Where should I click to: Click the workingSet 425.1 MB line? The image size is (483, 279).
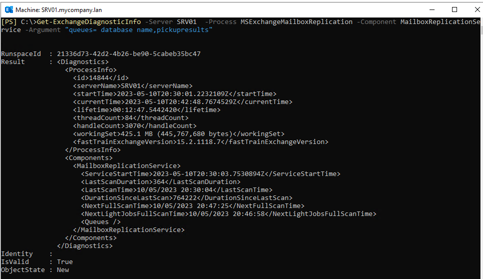click(x=179, y=134)
